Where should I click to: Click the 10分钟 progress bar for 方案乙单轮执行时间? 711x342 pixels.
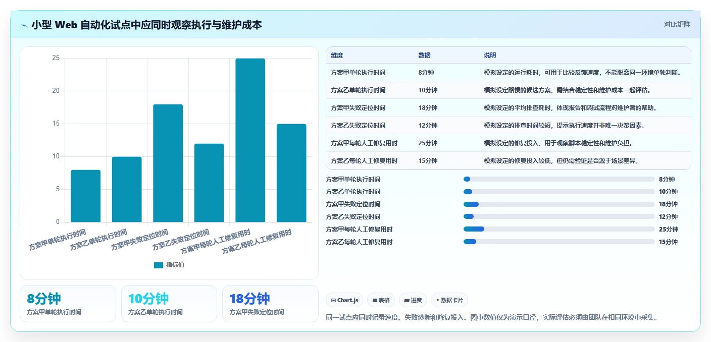[x=559, y=192]
